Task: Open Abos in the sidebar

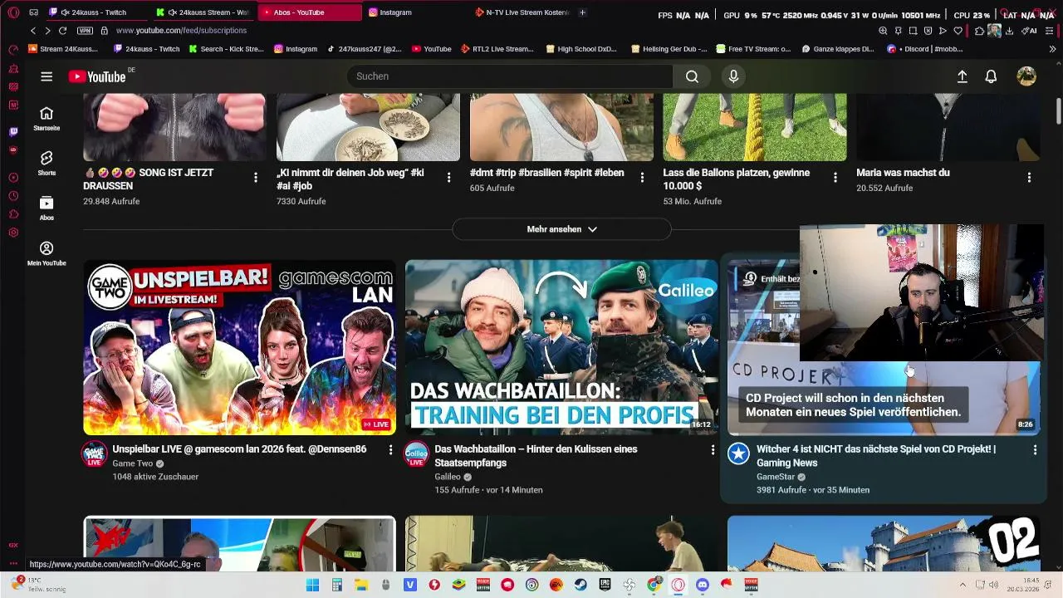Action: coord(47,208)
